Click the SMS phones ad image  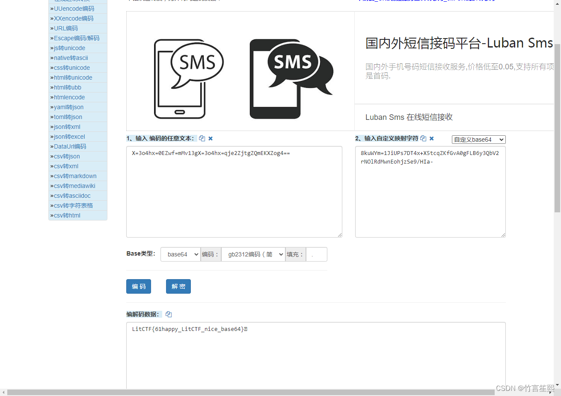tap(240, 71)
